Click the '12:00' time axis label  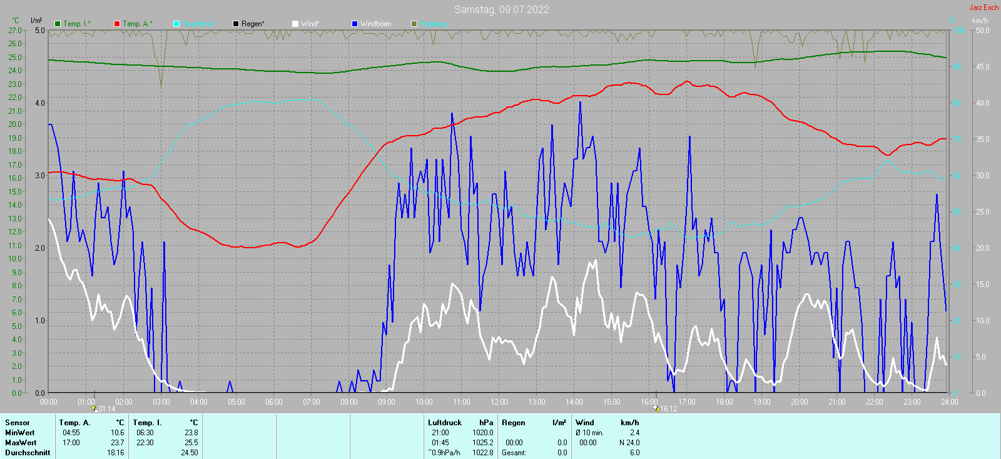click(499, 402)
